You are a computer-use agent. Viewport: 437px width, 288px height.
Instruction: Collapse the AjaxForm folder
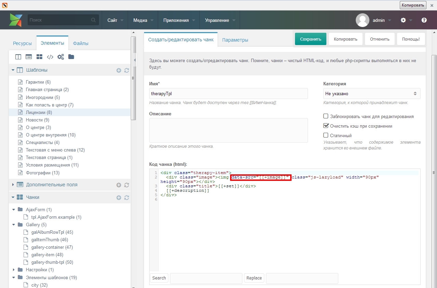click(x=14, y=210)
